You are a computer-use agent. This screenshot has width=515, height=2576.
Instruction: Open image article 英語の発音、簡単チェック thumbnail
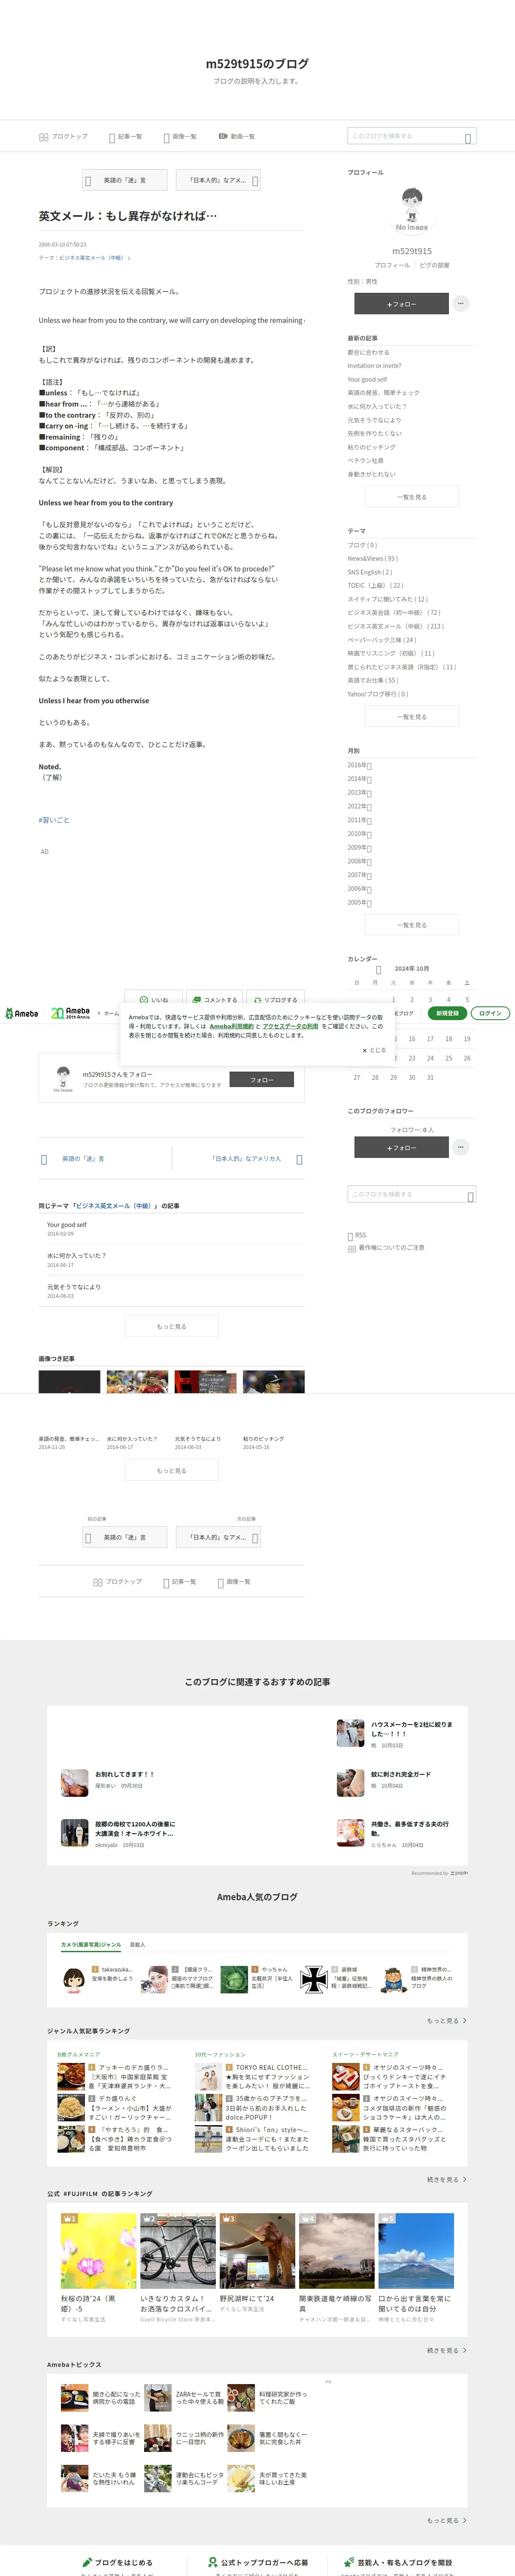point(69,1382)
